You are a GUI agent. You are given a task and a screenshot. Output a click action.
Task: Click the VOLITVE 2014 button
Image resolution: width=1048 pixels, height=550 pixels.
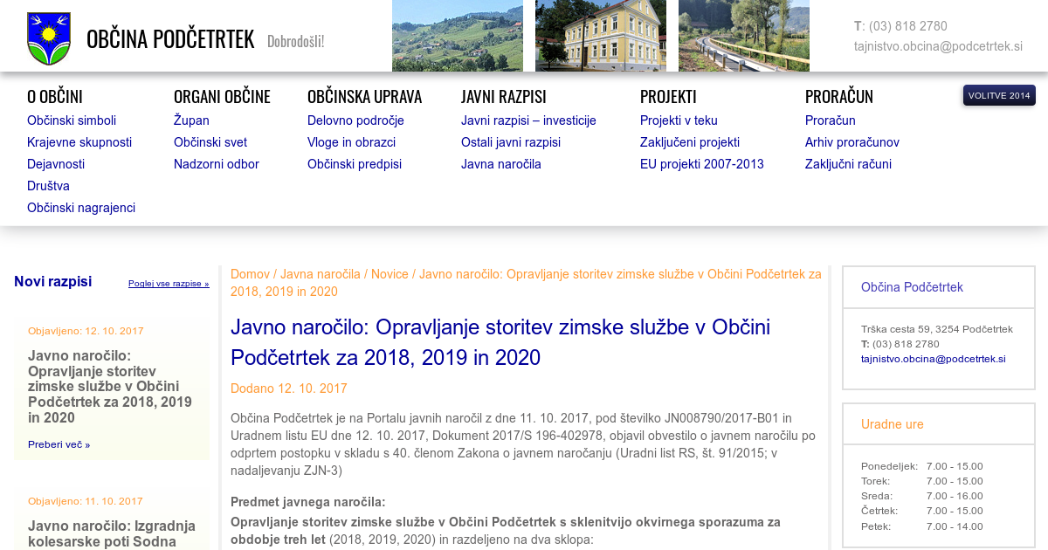point(998,96)
